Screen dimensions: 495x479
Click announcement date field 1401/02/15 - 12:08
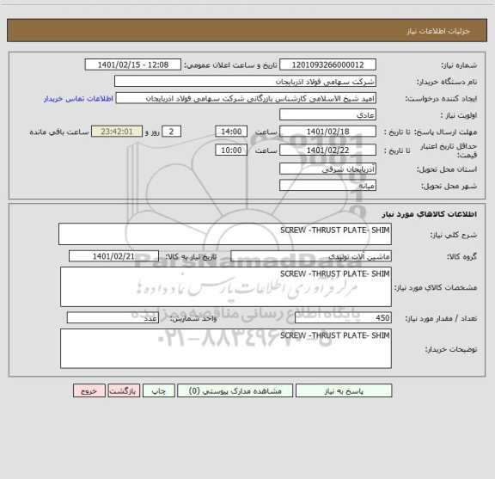(133, 64)
